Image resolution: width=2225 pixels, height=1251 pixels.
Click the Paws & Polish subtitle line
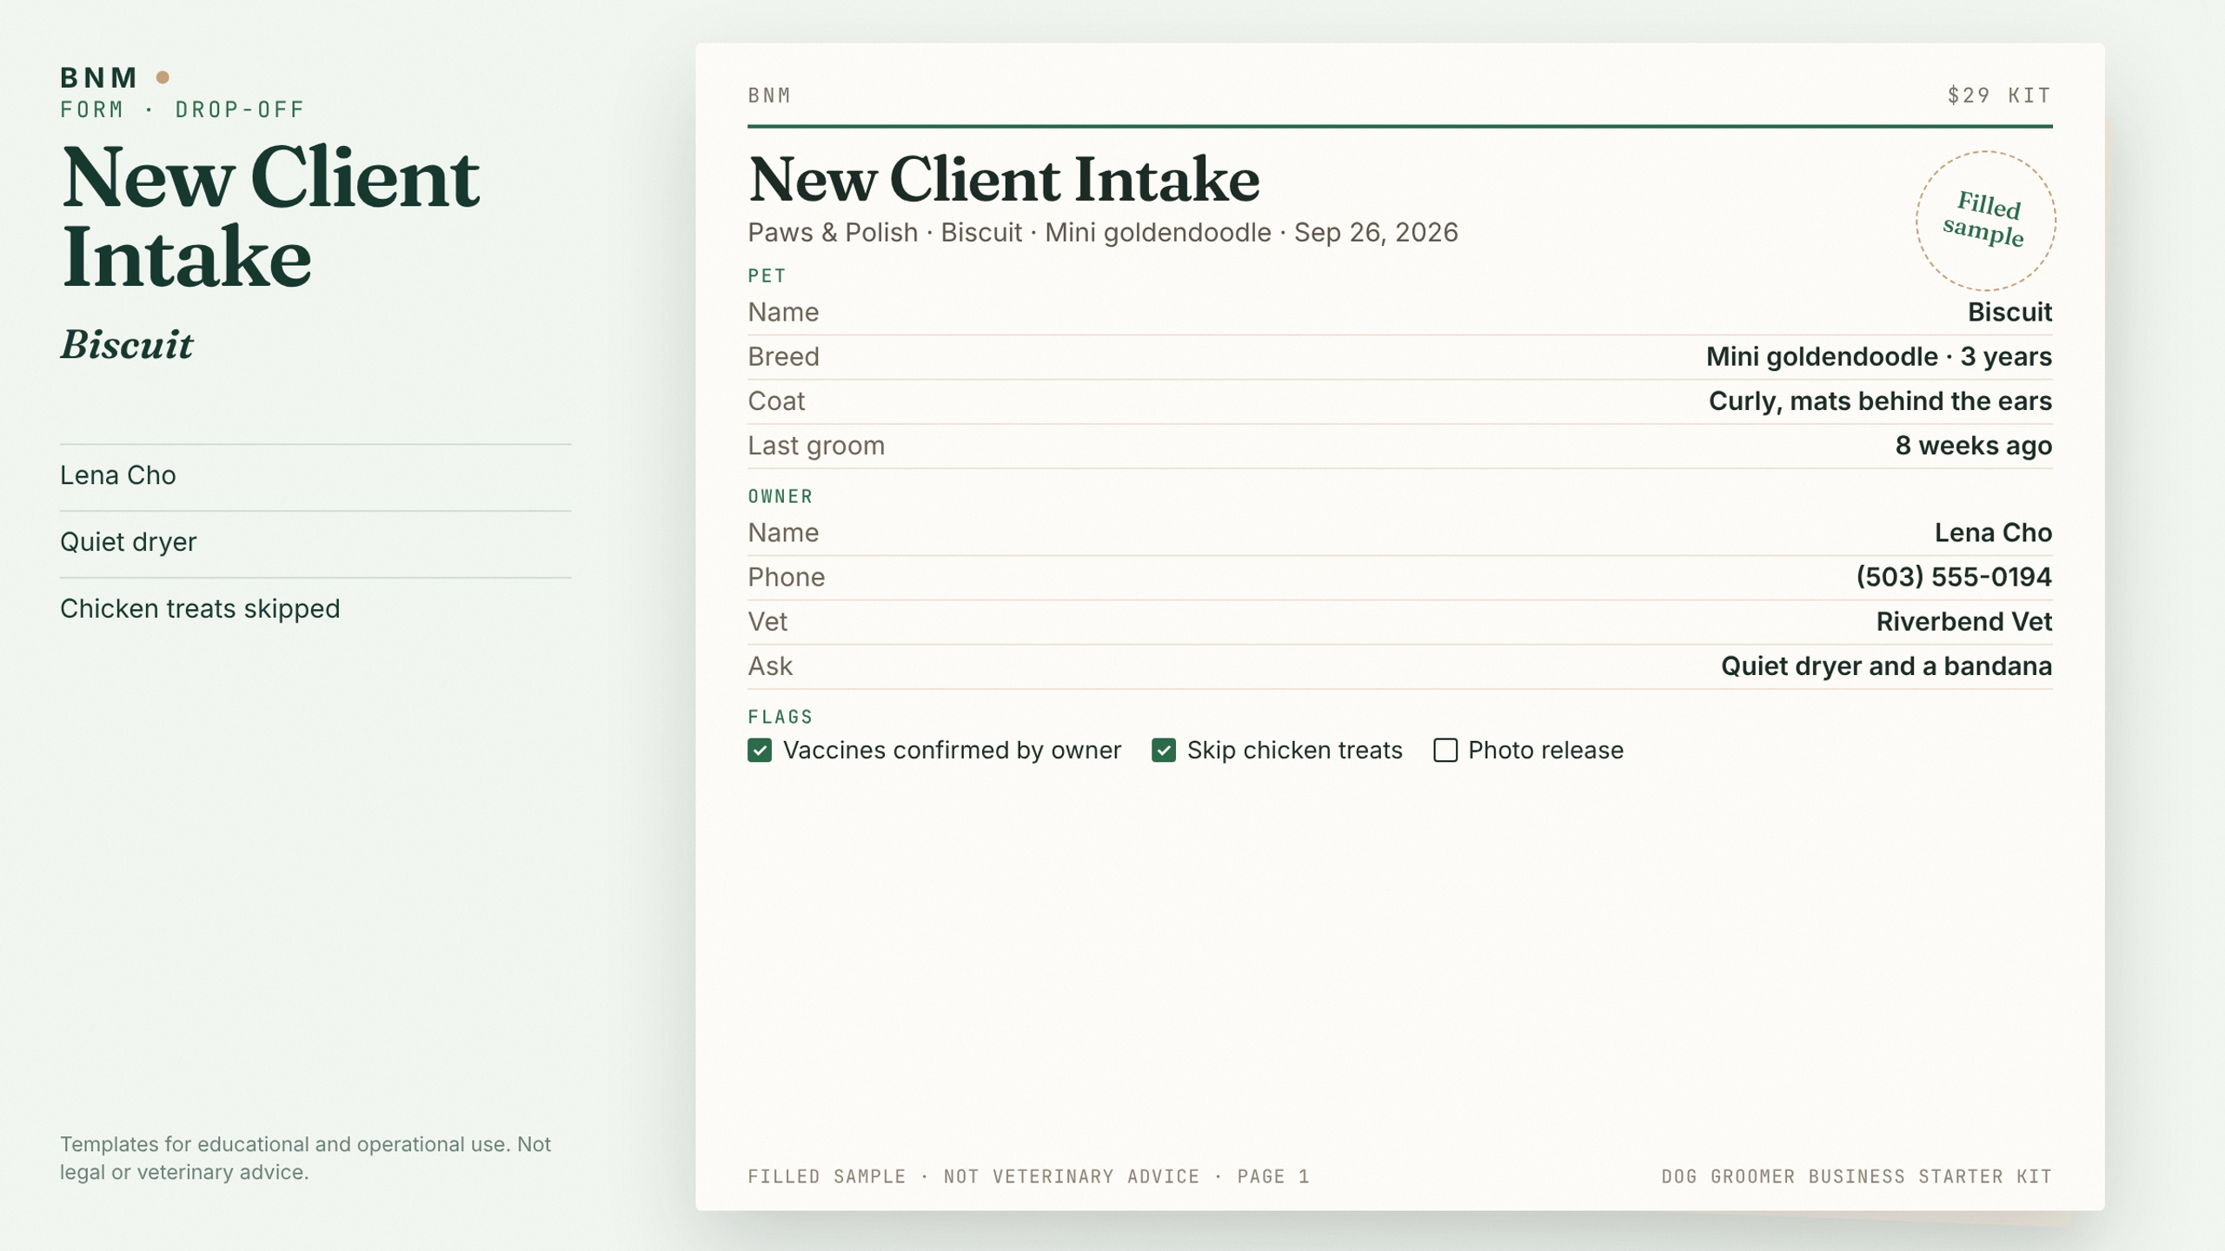point(1103,233)
